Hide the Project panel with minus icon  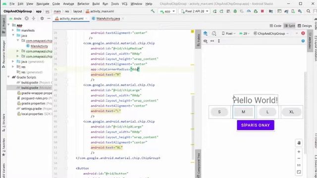(x=49, y=19)
